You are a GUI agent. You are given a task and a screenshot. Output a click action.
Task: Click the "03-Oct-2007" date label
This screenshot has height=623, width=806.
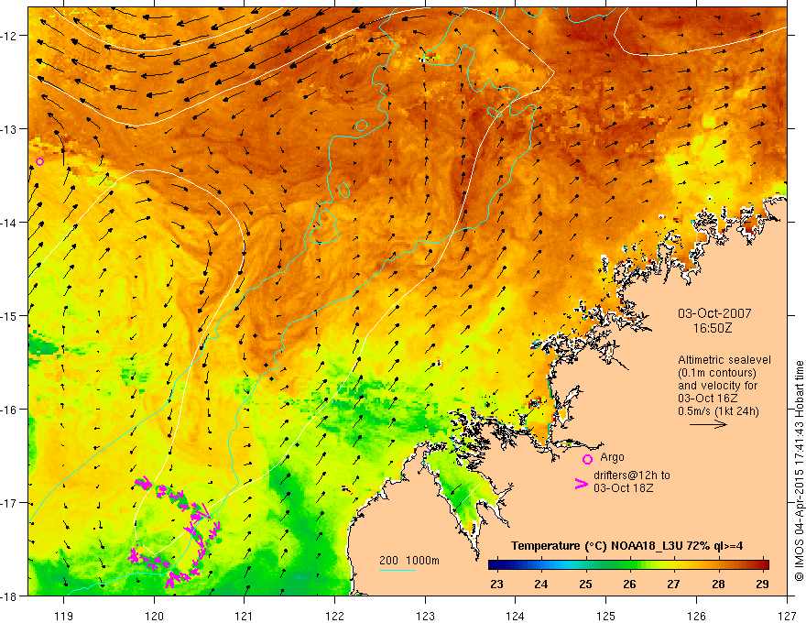coord(714,313)
